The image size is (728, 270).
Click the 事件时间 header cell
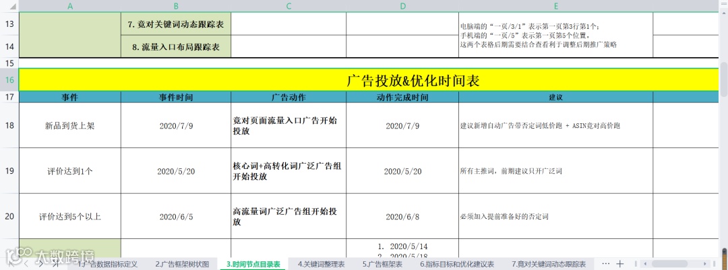tap(176, 98)
